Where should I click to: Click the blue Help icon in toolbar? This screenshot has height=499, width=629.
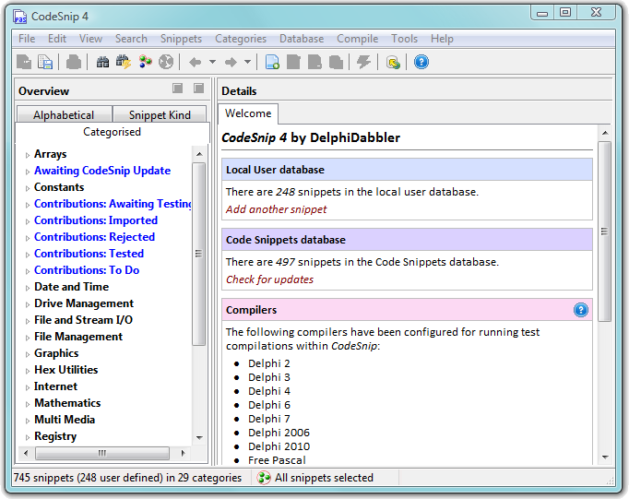[x=421, y=62]
